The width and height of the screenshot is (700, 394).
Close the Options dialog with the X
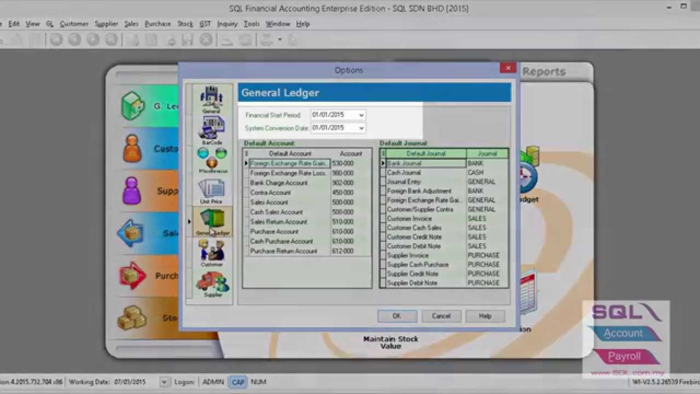coord(508,68)
